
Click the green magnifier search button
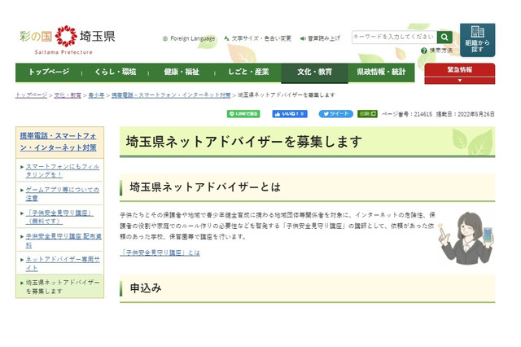coord(444,37)
